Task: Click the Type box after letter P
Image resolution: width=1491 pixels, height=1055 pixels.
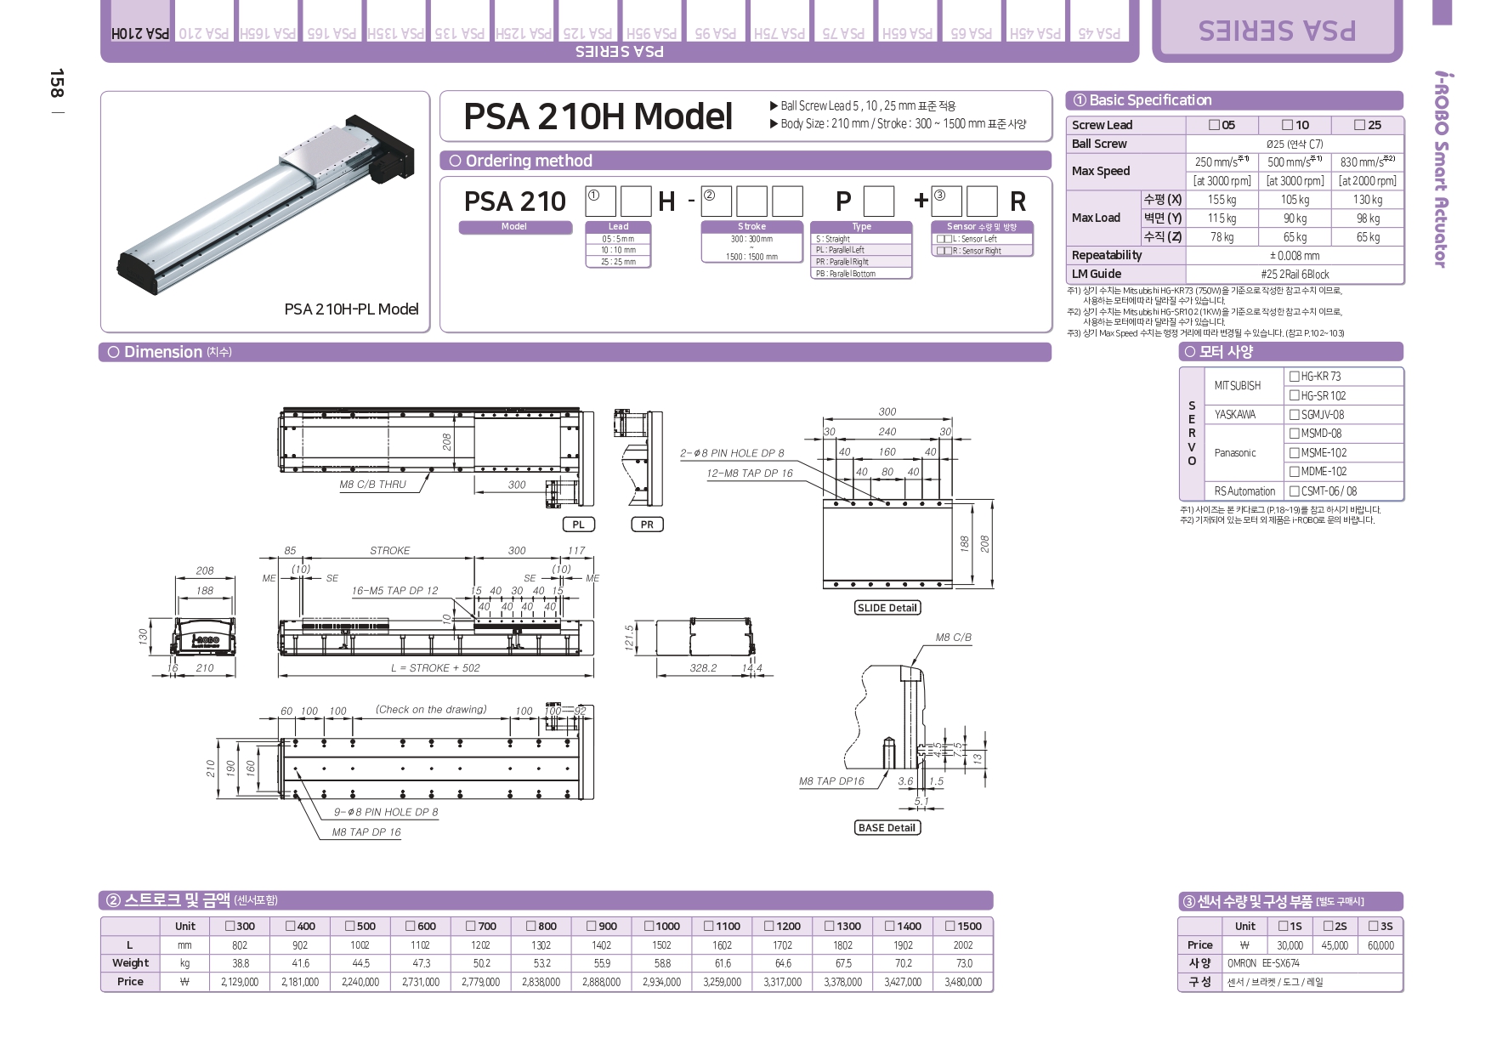Action: click(x=879, y=201)
